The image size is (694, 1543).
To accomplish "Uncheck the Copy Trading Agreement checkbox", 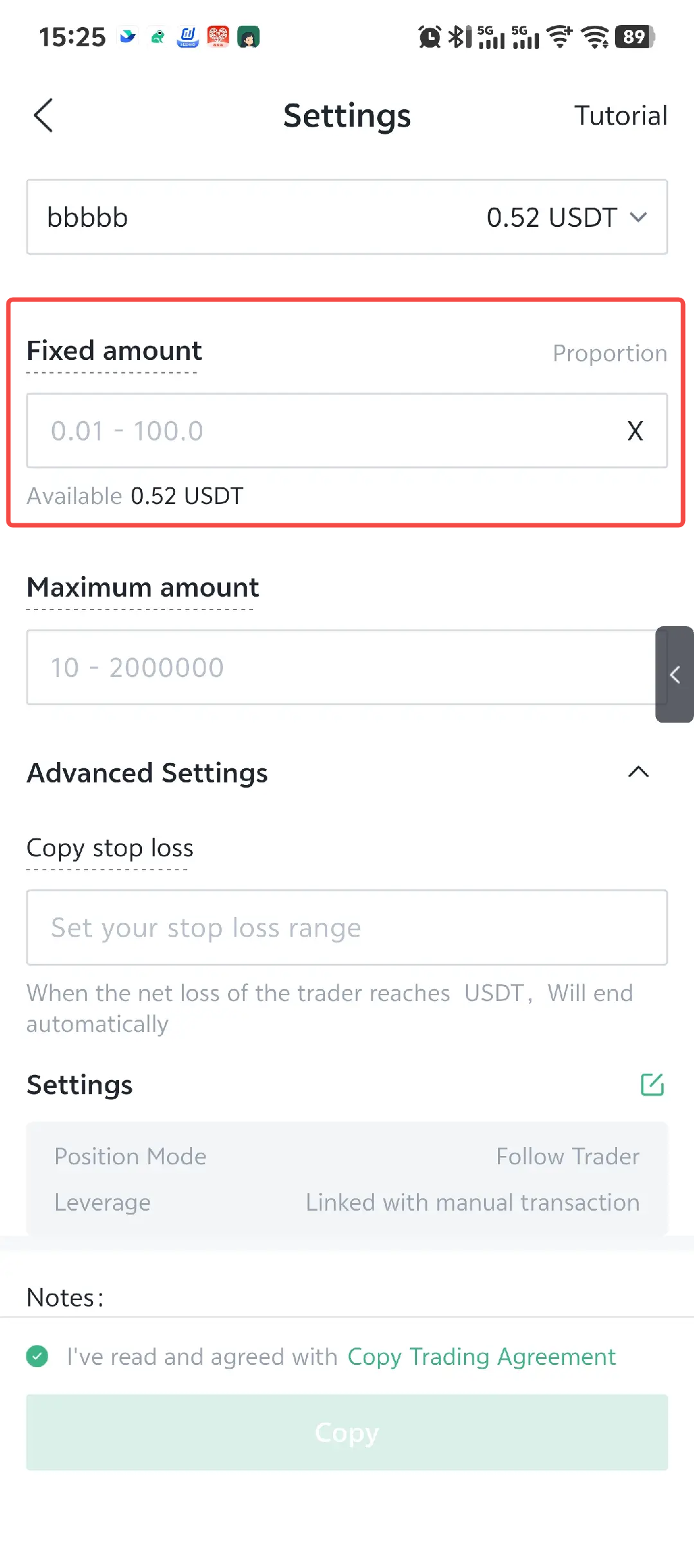I will point(37,1357).
